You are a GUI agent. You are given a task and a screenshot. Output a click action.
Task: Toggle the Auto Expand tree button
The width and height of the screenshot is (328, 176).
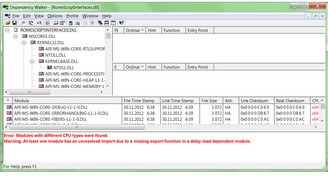[x=31, y=23]
